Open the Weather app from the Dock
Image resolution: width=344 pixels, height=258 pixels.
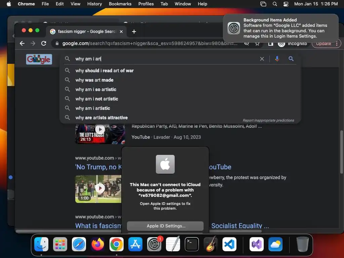pyautogui.click(x=275, y=244)
